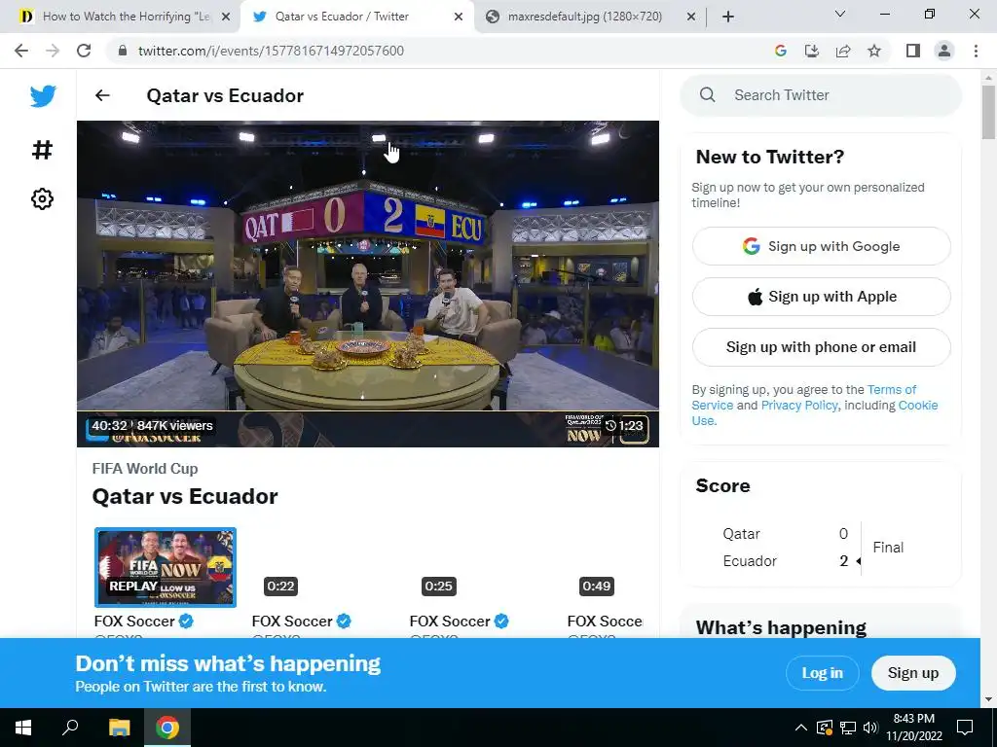The width and height of the screenshot is (997, 747).
Task: Show hidden system tray icons
Action: (x=801, y=728)
